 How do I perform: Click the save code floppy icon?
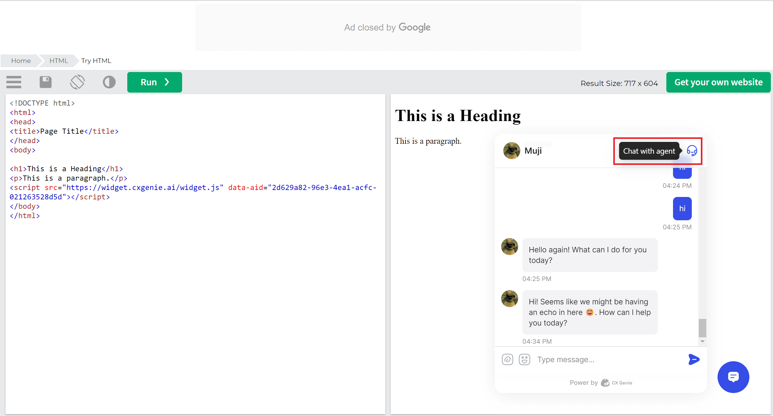pyautogui.click(x=46, y=82)
